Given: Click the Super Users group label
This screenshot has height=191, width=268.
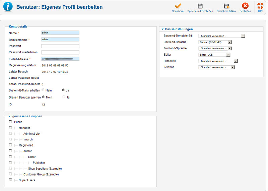Looking at the screenshot, I should click(x=27, y=180).
